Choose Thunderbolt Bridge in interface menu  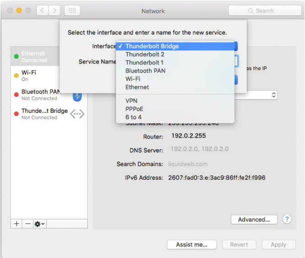tap(175, 46)
